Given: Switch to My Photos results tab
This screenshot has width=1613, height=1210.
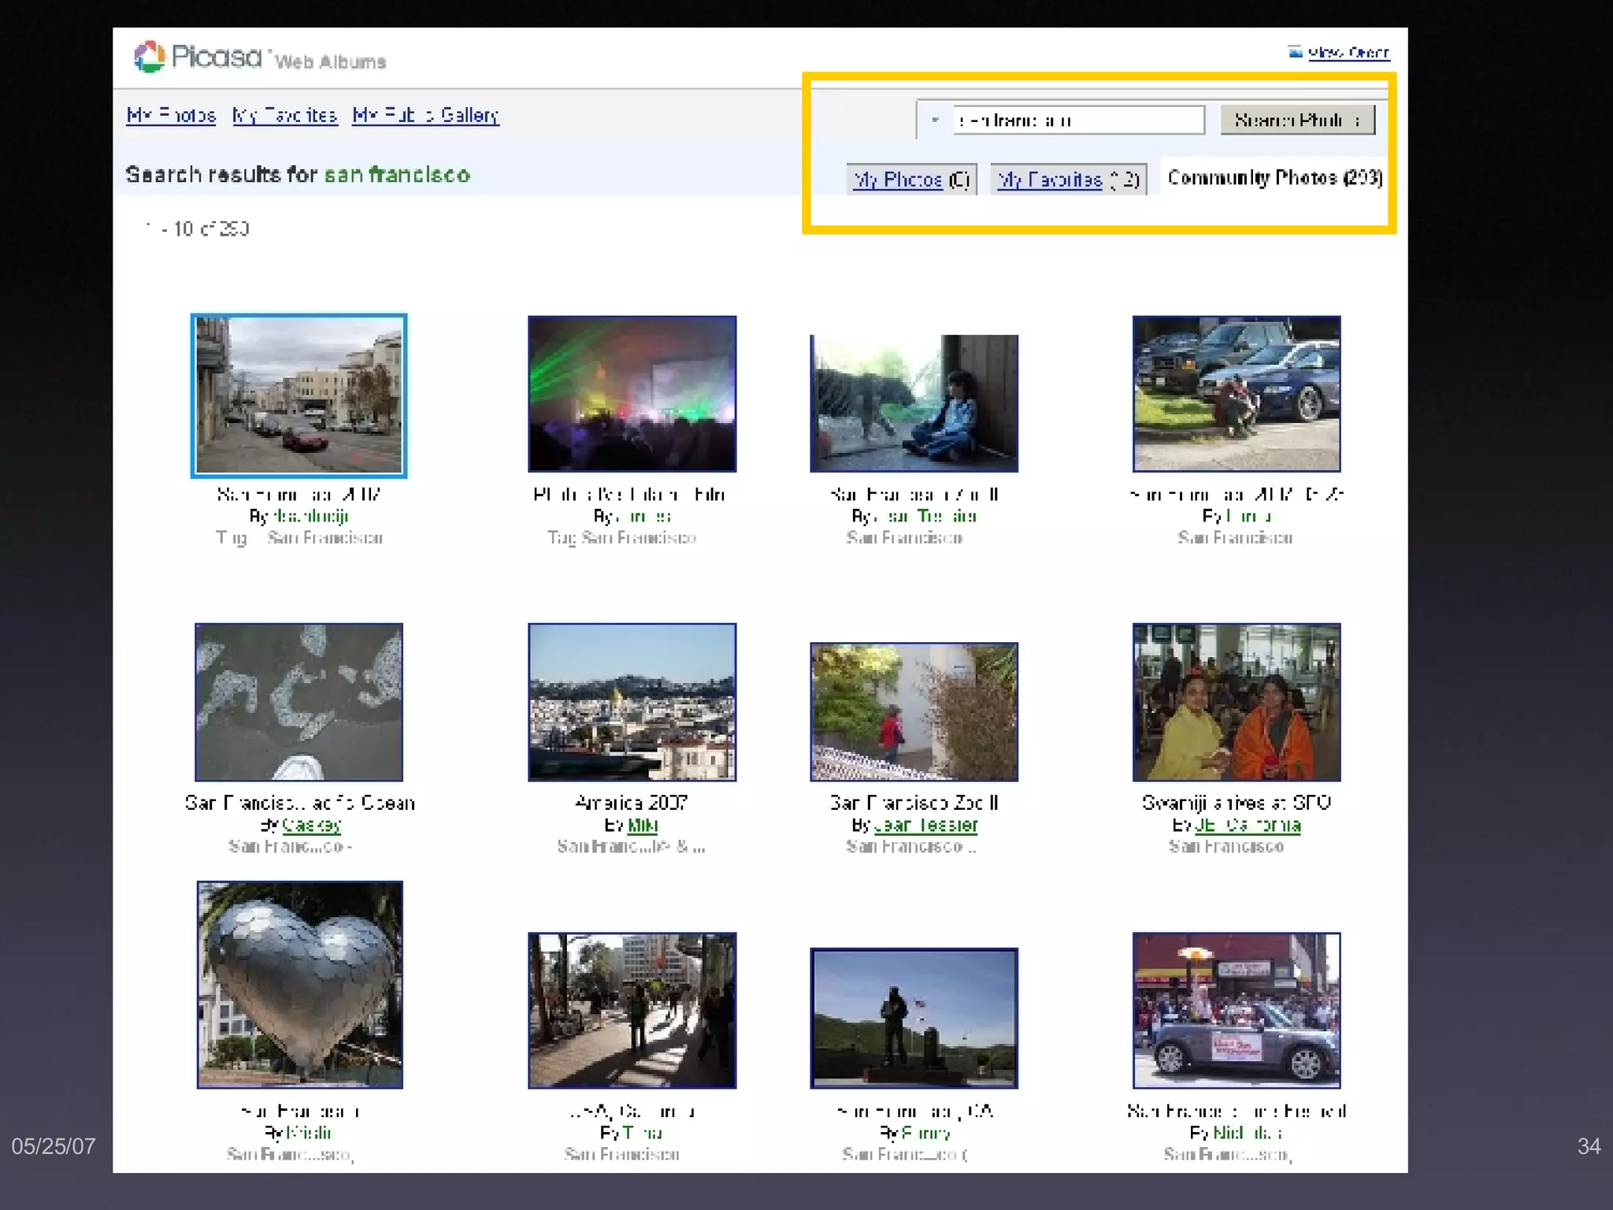Looking at the screenshot, I should [911, 180].
